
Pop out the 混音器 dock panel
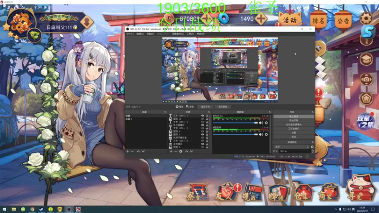point(270,112)
